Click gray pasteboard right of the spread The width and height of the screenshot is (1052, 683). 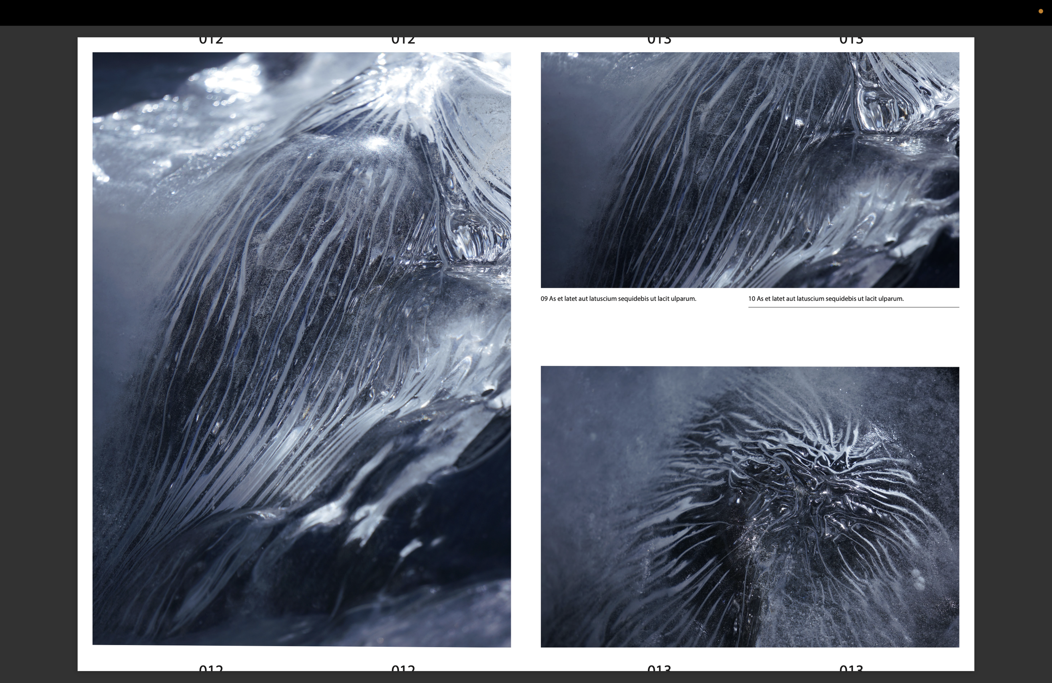click(x=1013, y=353)
